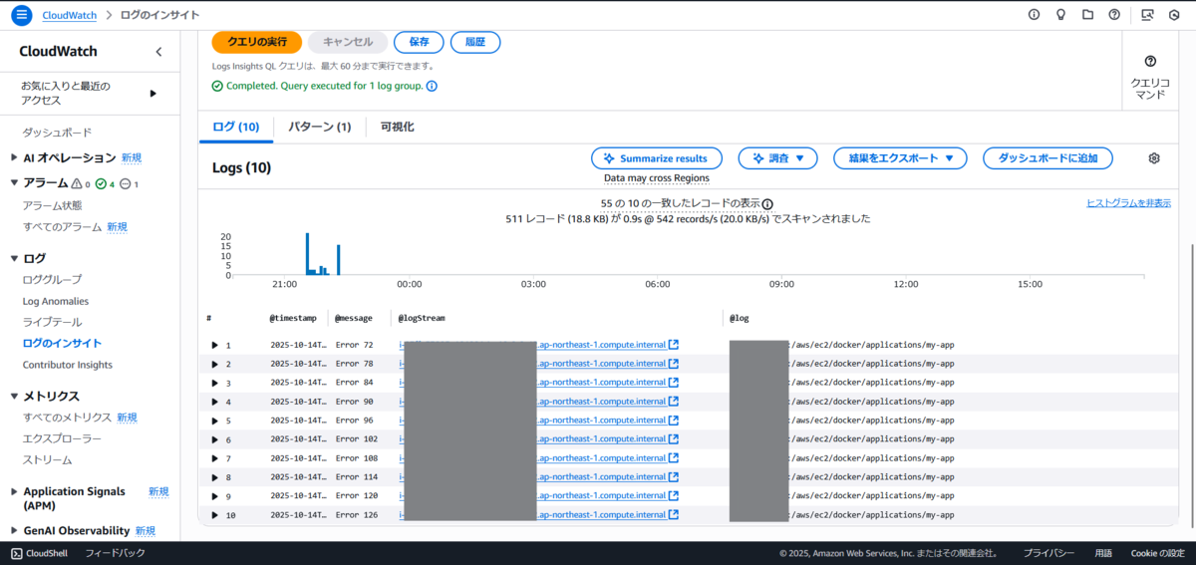Open the 調査 dropdown
Screen dimensions: 1196x565
click(777, 158)
